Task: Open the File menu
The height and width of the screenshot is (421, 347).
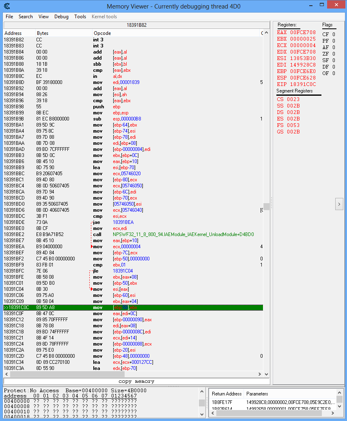Action: (9, 17)
